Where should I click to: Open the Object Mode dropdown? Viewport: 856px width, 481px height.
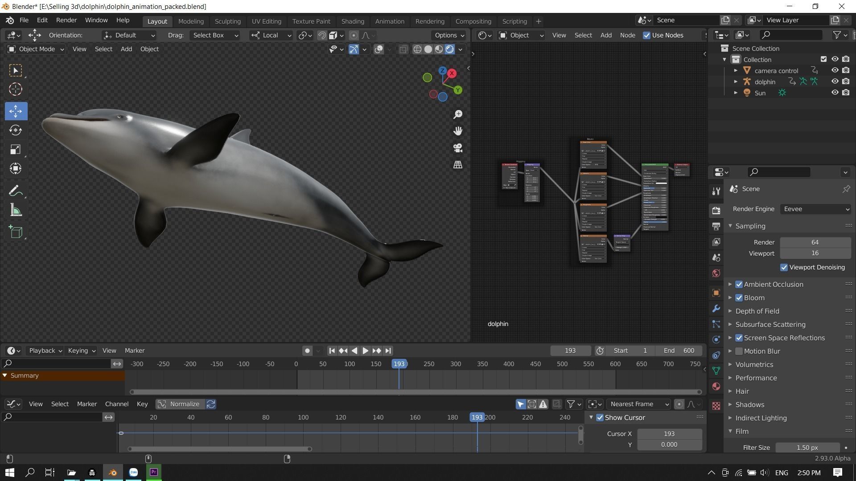36,49
